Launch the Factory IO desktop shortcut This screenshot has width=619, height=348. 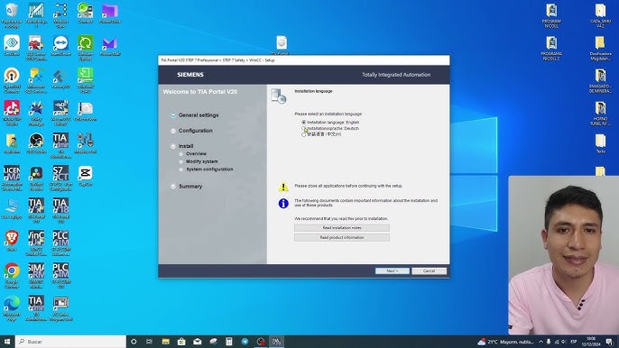(60, 79)
